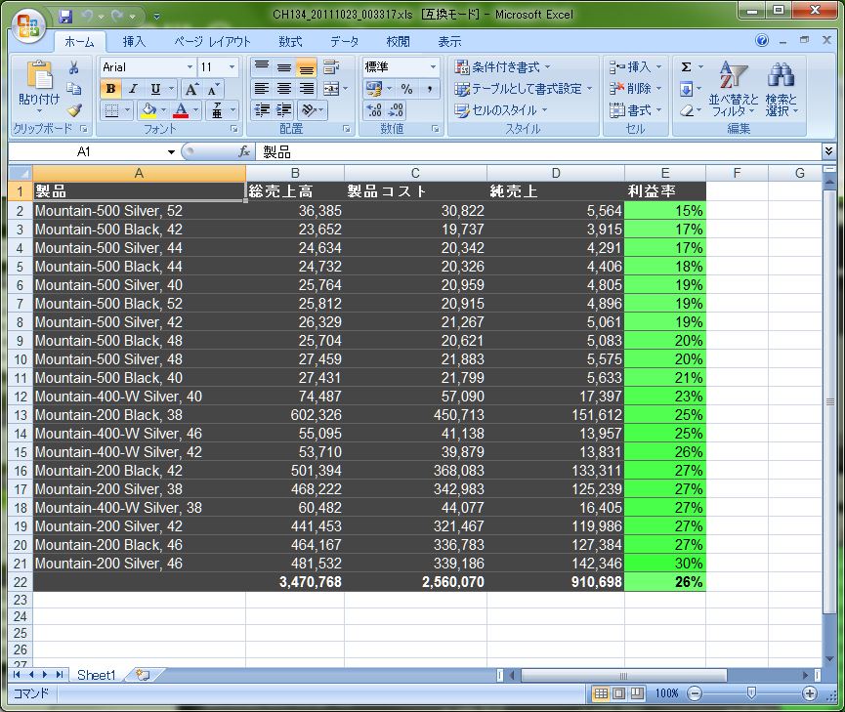Viewport: 845px width, 712px height.
Task: Apply comma style format
Action: 429,89
